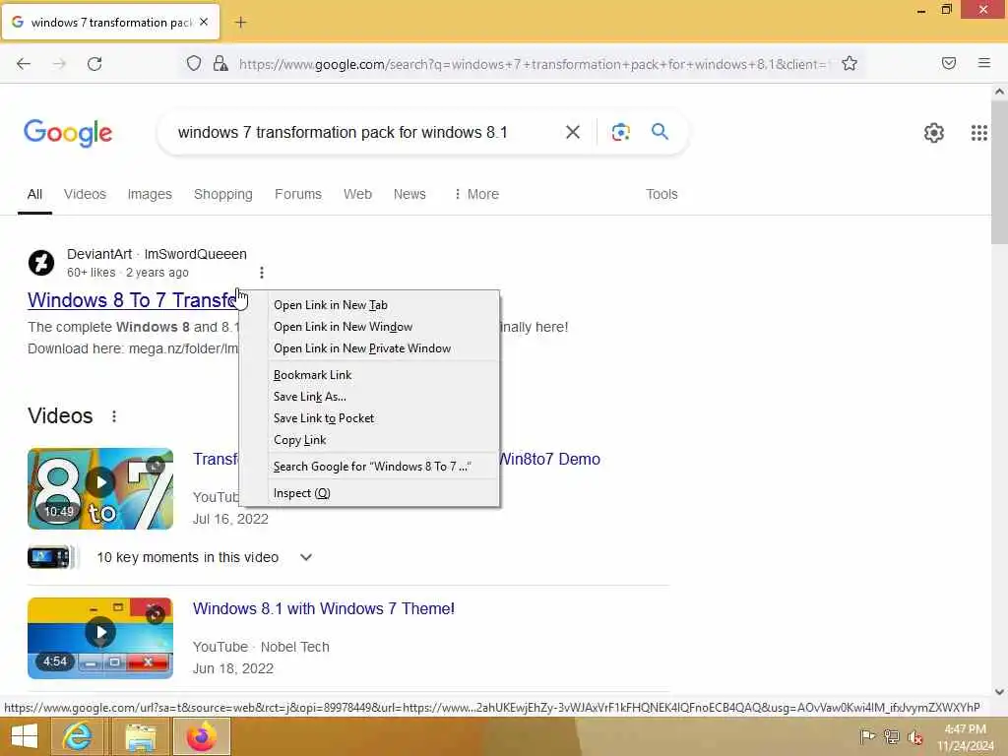Click the scrollbar down arrow
Screen dimensions: 1008x756
click(999, 692)
